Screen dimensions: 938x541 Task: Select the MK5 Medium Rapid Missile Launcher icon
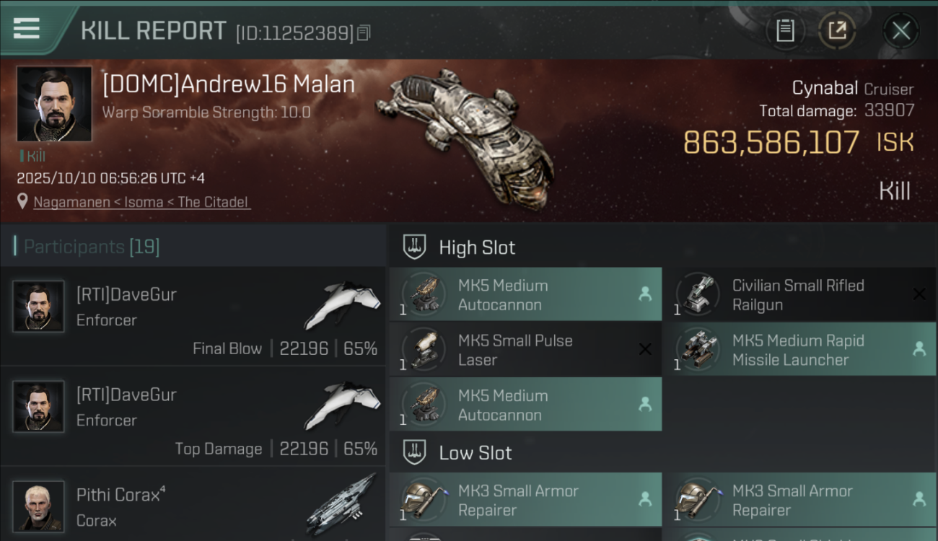pos(698,350)
